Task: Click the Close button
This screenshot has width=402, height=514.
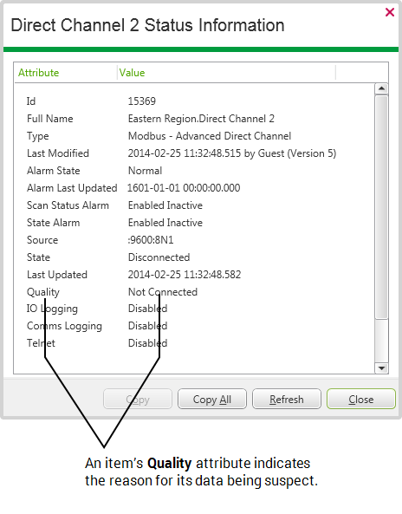Action: pyautogui.click(x=361, y=399)
